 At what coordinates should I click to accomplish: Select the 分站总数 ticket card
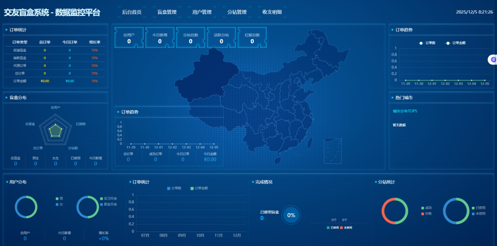190,38
